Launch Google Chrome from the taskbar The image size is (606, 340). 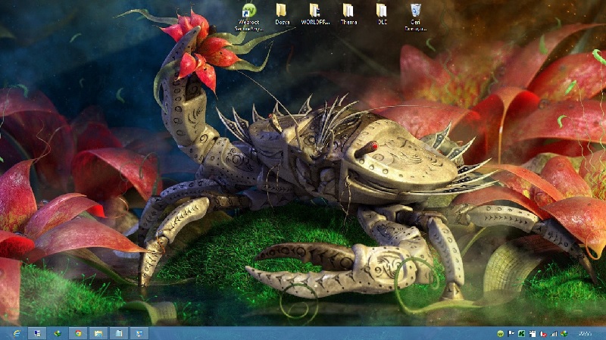tap(77, 333)
